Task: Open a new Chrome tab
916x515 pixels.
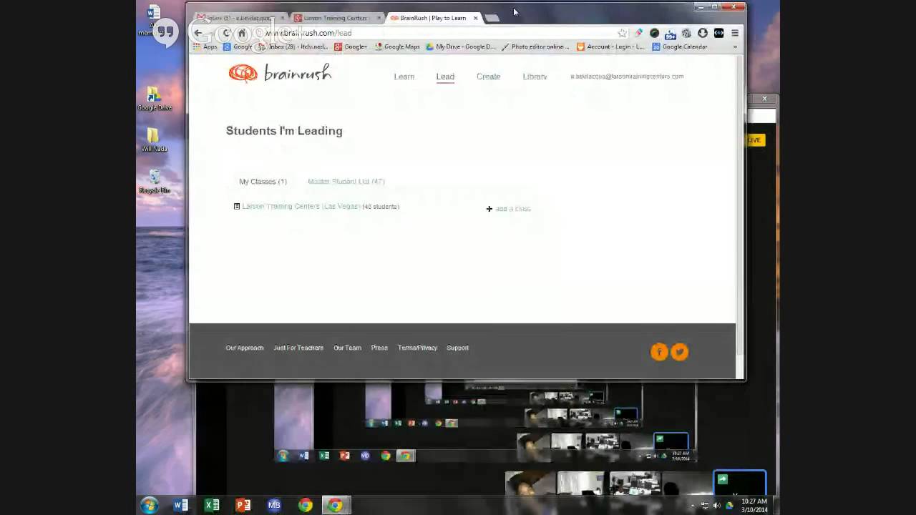Action: click(492, 18)
